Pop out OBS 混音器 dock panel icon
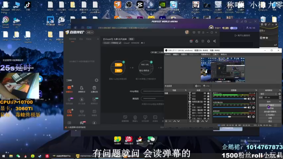The width and height of the screenshot is (283, 159). coord(256,90)
